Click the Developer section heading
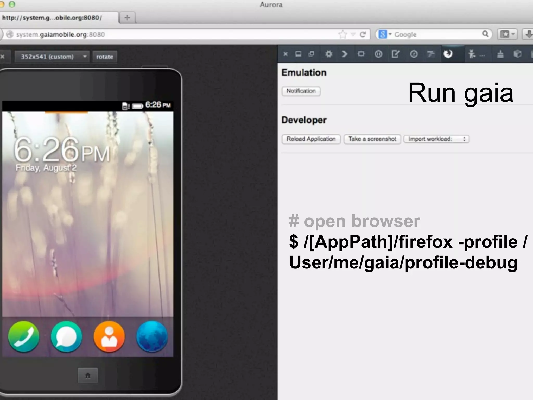This screenshot has height=400, width=533. (x=304, y=120)
